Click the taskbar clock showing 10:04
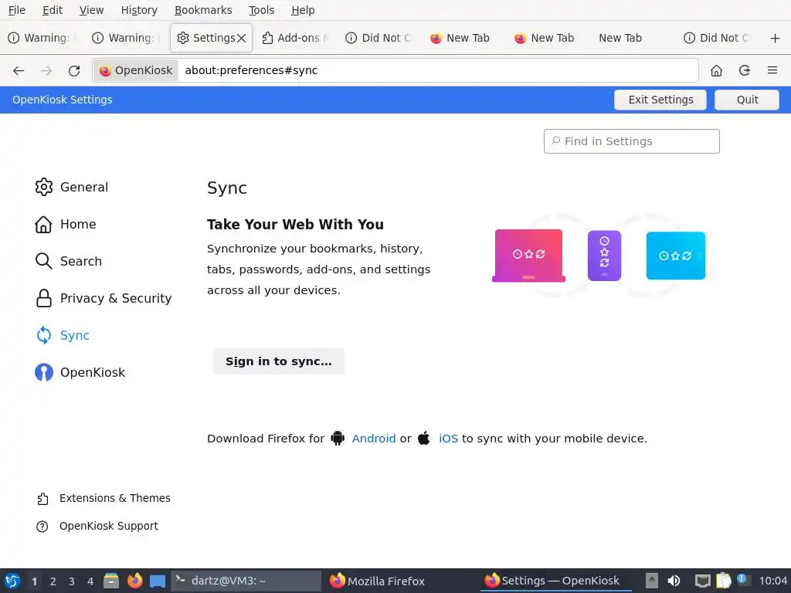 pyautogui.click(x=773, y=581)
